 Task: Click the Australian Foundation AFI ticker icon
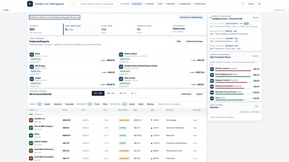(x=31, y=158)
